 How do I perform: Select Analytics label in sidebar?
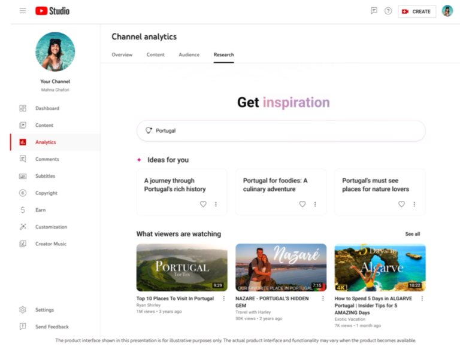point(46,142)
